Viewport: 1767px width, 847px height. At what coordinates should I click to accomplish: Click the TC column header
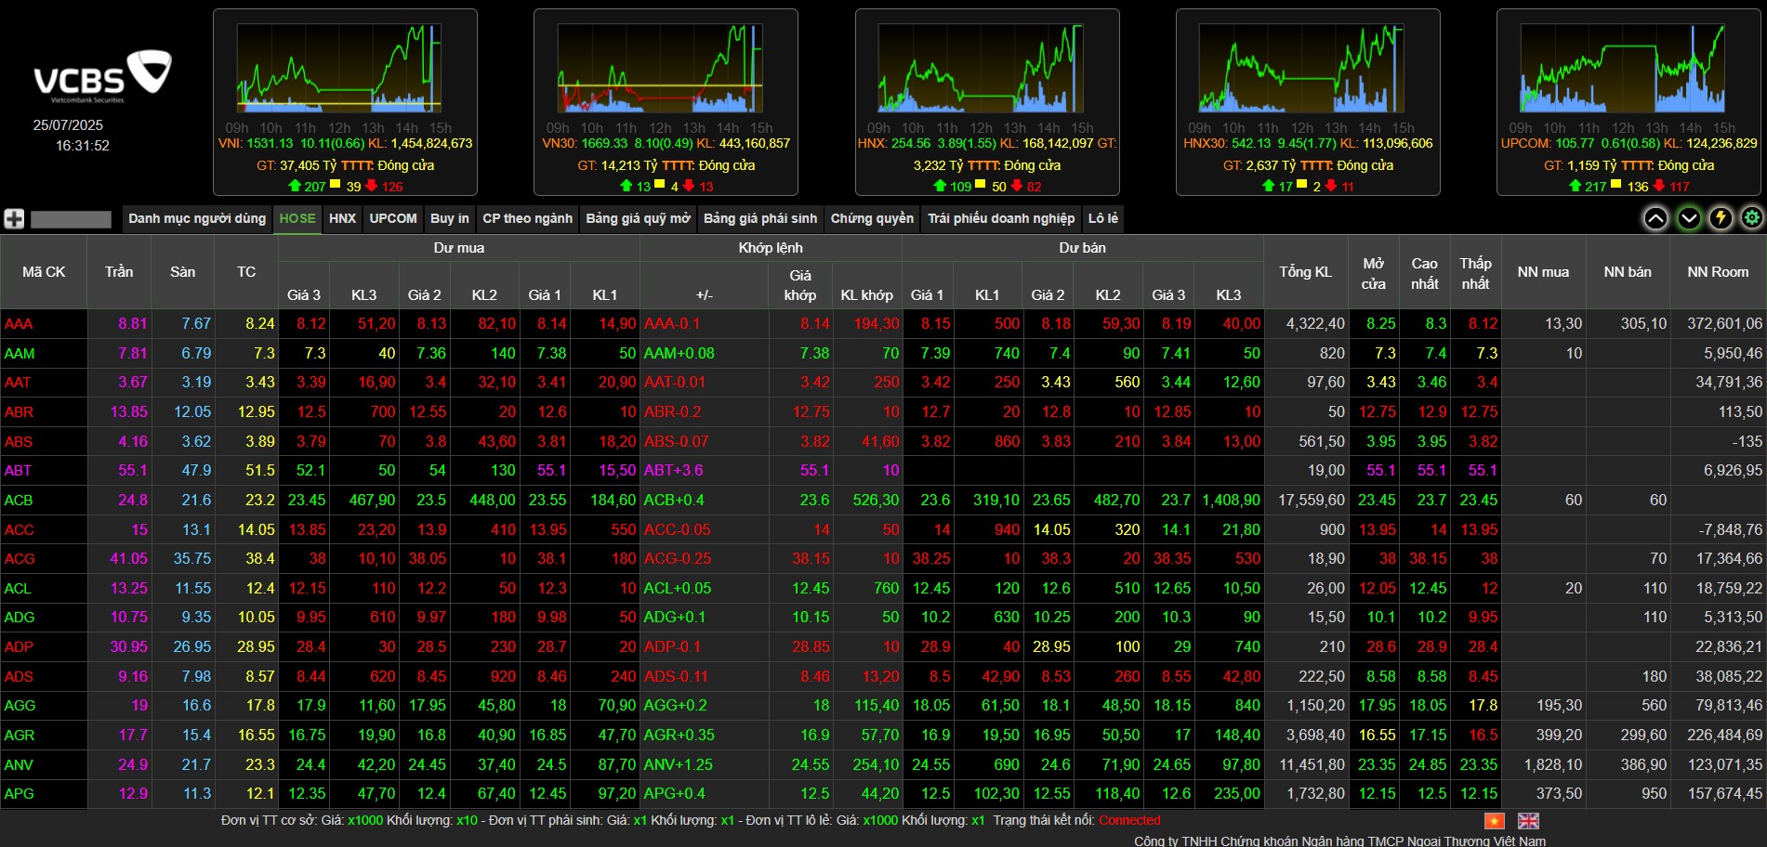[246, 272]
